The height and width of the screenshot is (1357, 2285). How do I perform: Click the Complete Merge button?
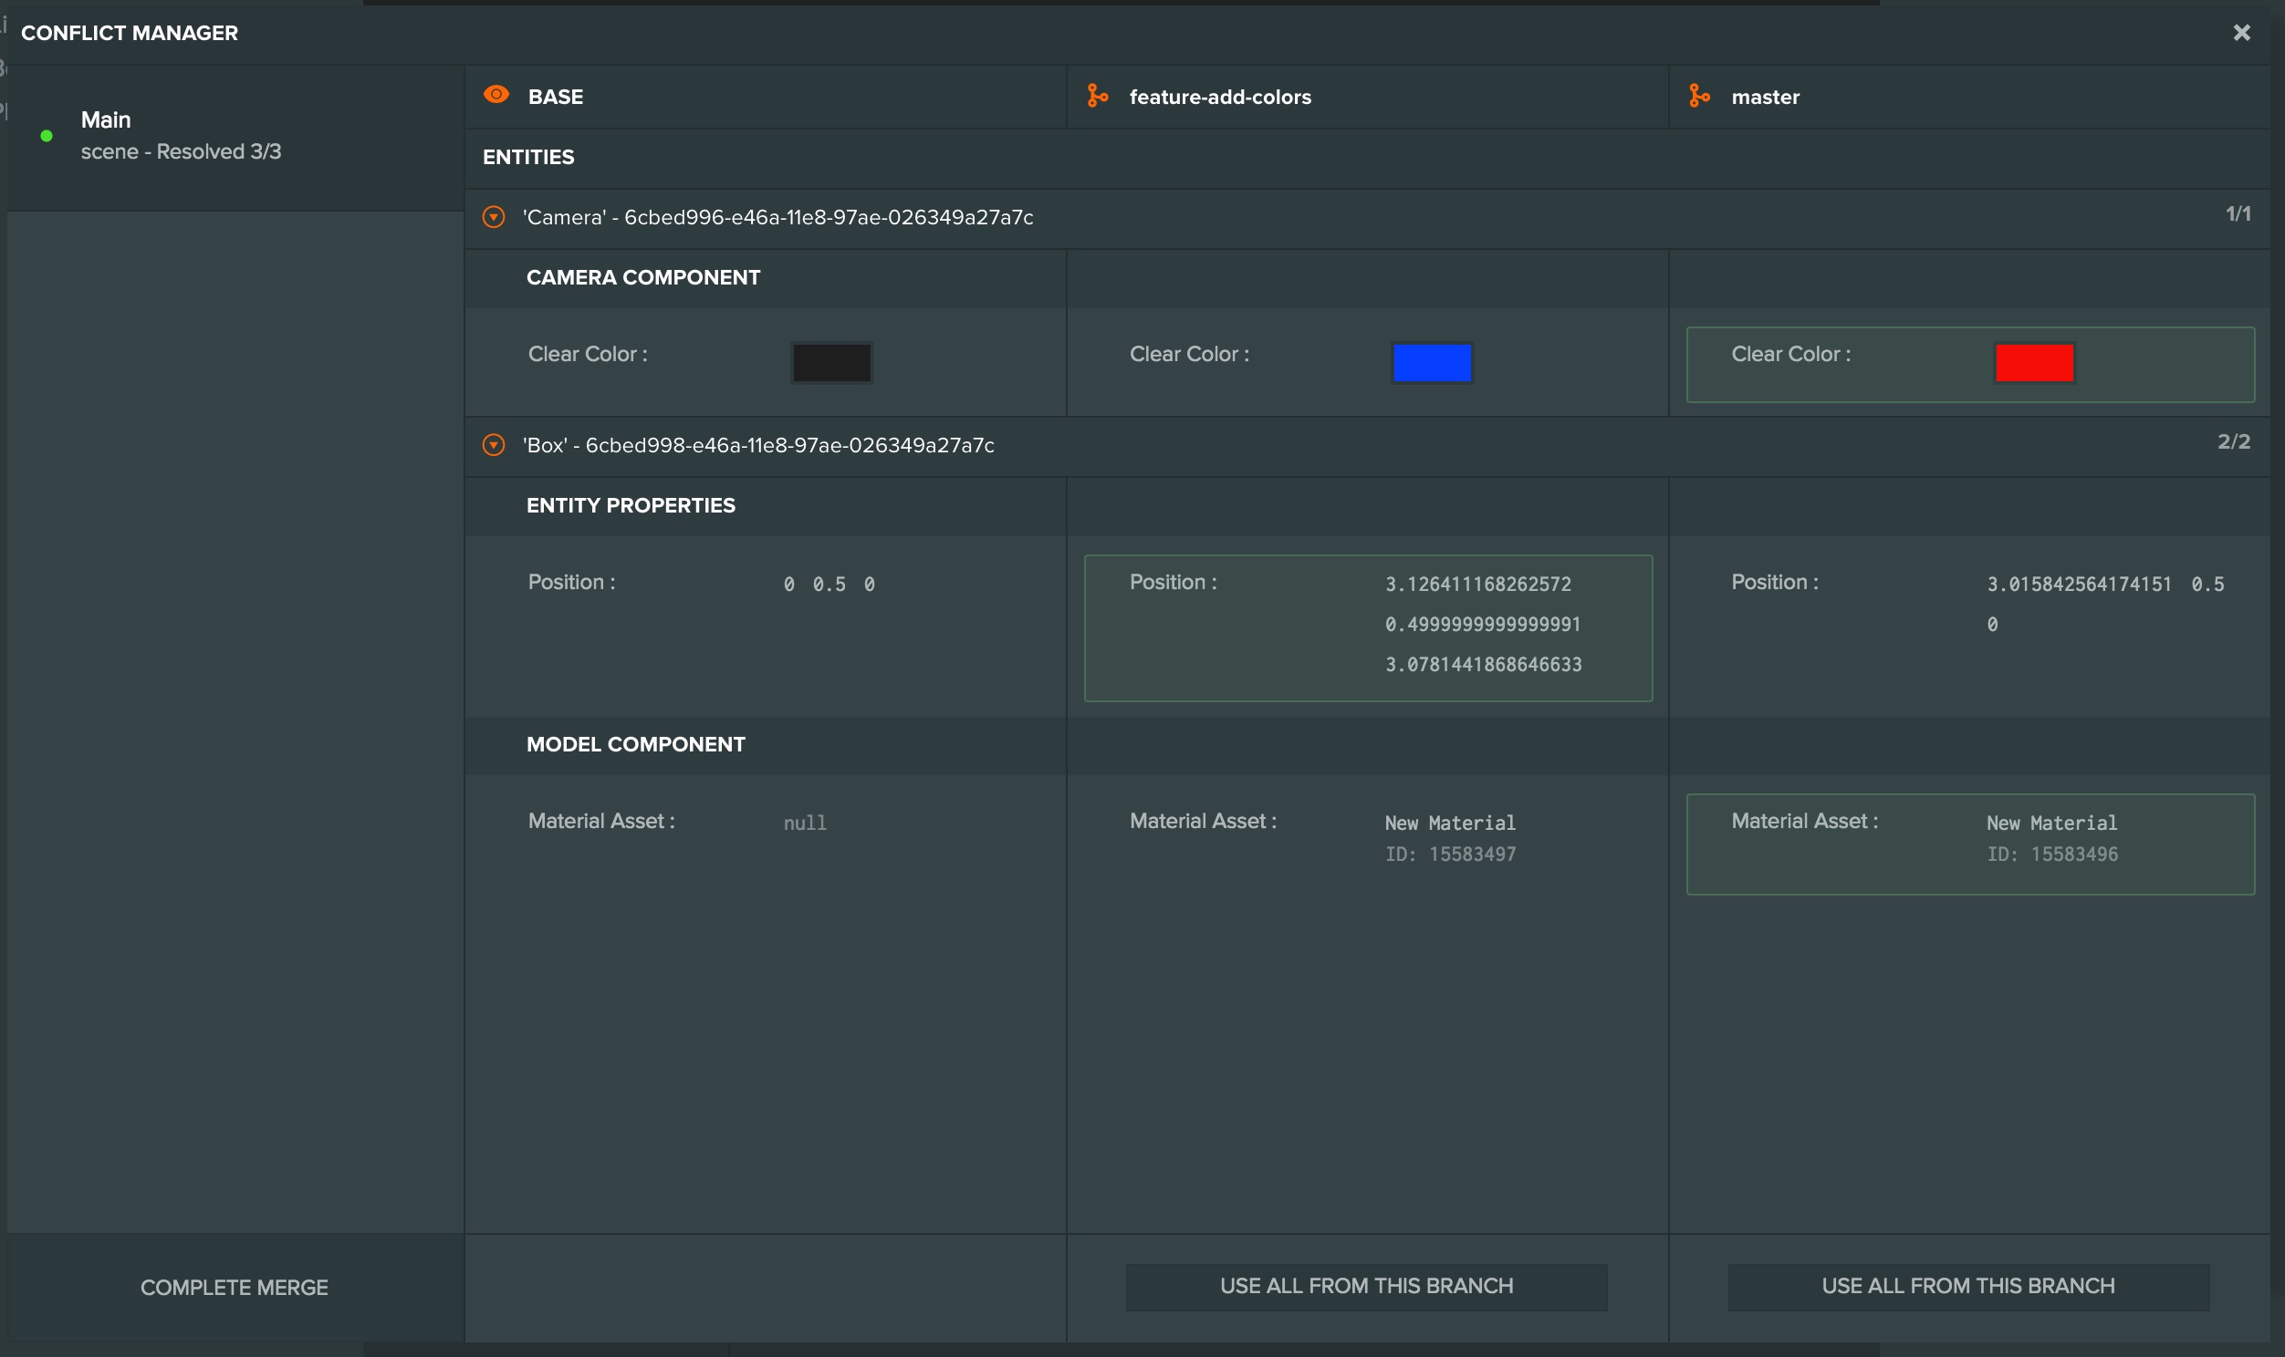tap(235, 1288)
